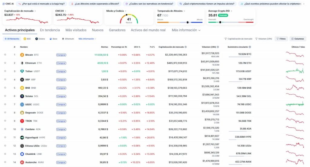Click the CMC AI logo icon
The height and width of the screenshot is (167, 310).
tap(4, 4)
